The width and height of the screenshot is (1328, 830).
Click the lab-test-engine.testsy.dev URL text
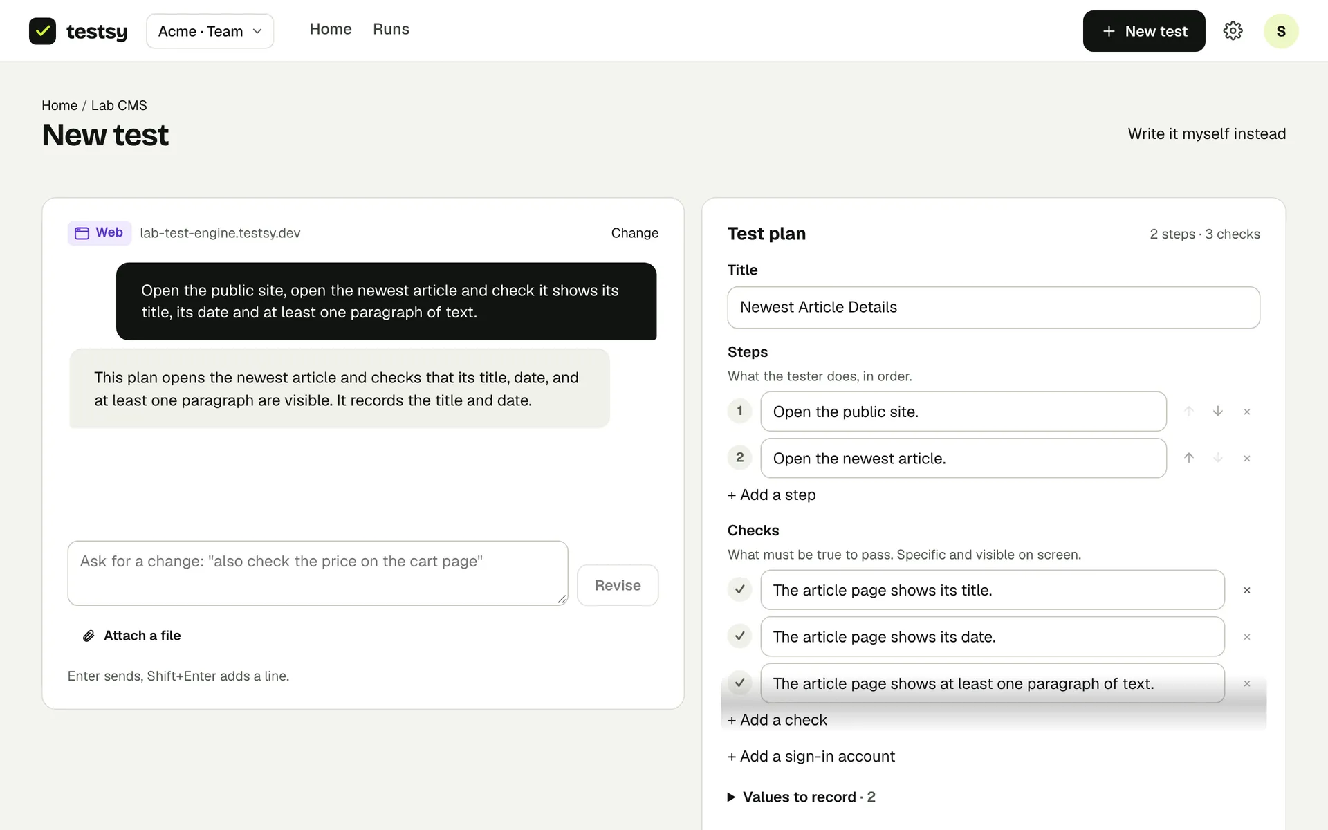click(x=220, y=233)
